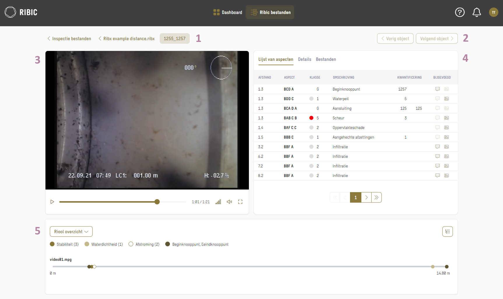
Task: Open Ribic bestanden section
Action: (x=270, y=12)
